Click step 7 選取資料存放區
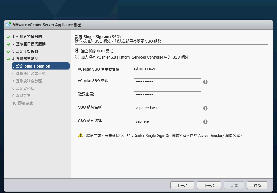The height and width of the screenshot is (193, 277). [x=27, y=81]
